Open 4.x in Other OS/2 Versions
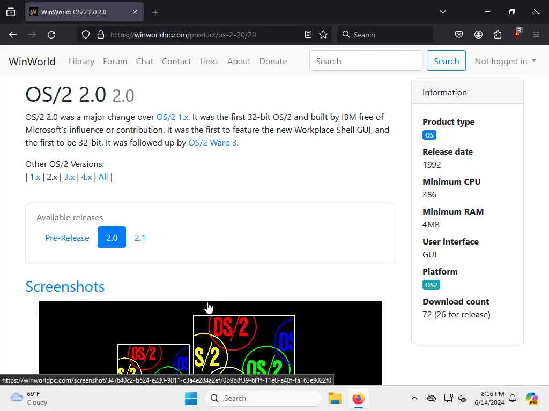The height and width of the screenshot is (411, 549). 86,177
